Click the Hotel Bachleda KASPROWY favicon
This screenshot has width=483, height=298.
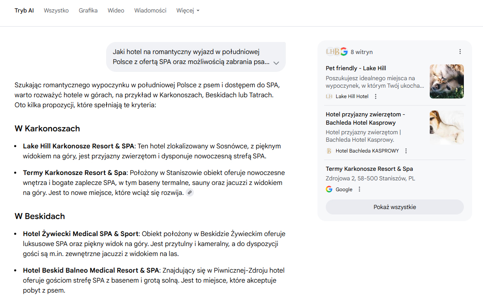(329, 150)
